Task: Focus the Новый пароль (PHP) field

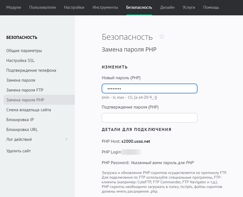Action: coord(149,89)
